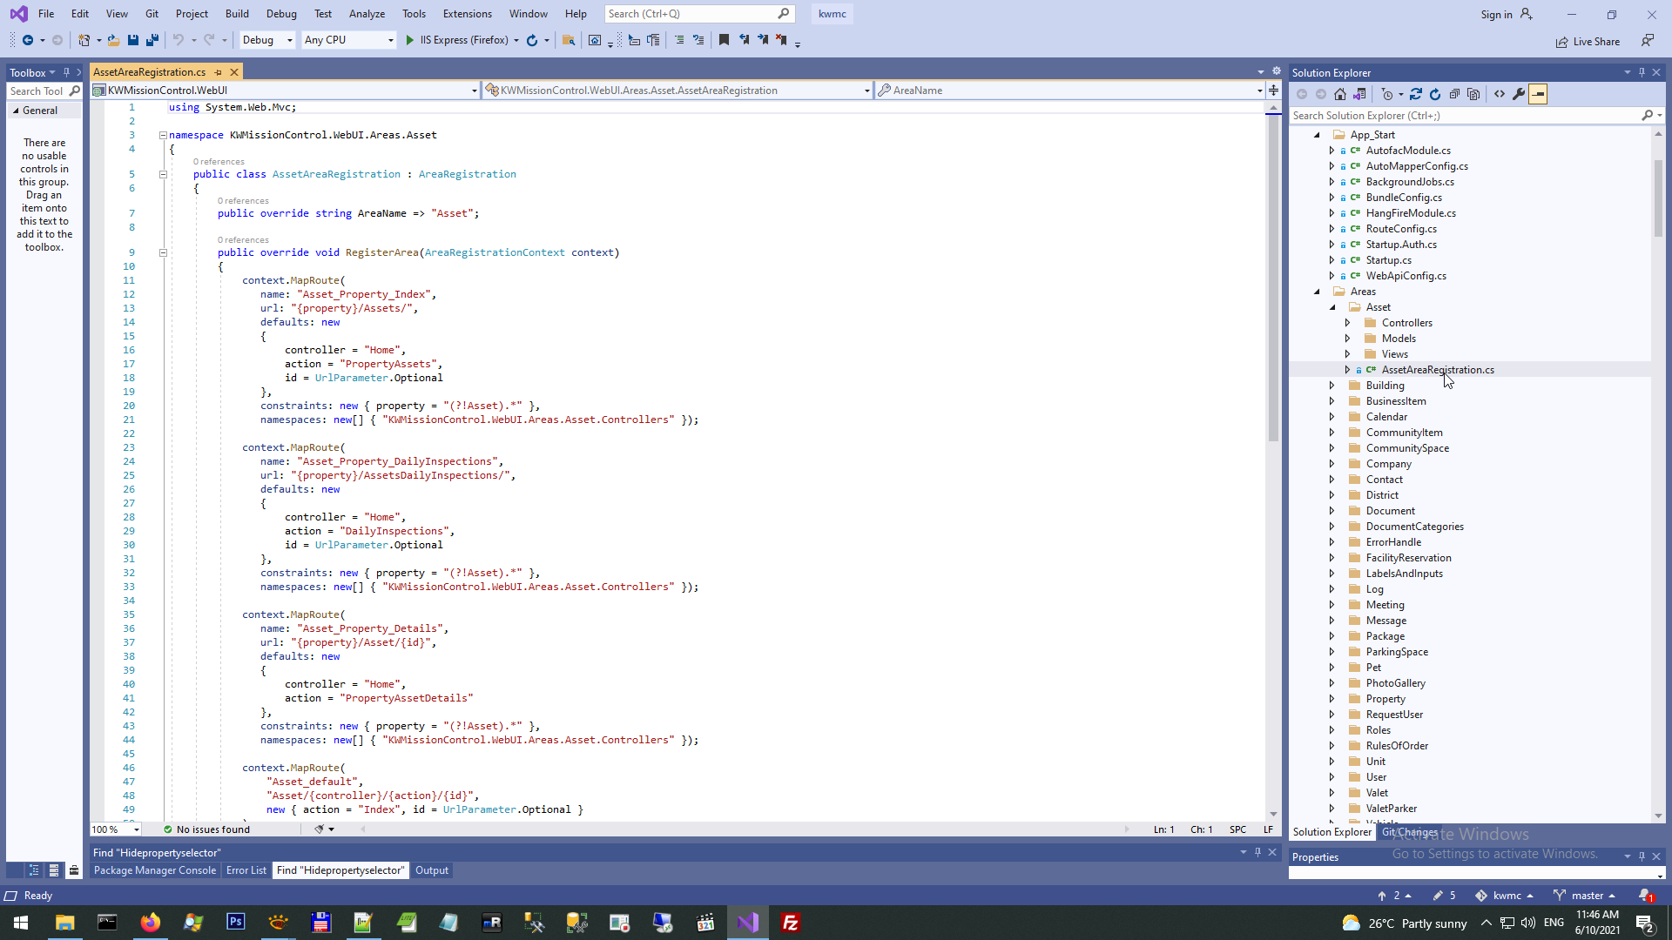1672x940 pixels.
Task: Click the Home icon in Solution Explorer
Action: coord(1340,94)
